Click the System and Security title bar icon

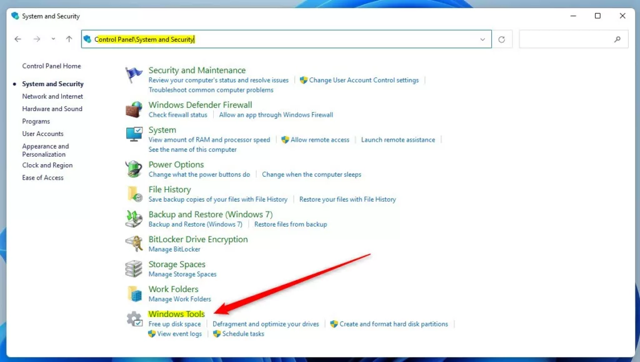pyautogui.click(x=15, y=16)
